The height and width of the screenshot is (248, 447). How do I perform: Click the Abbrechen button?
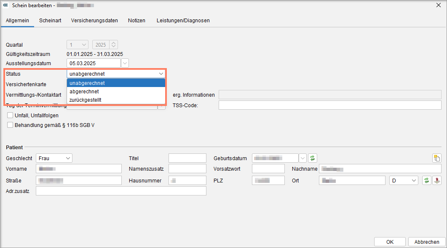pos(427,242)
